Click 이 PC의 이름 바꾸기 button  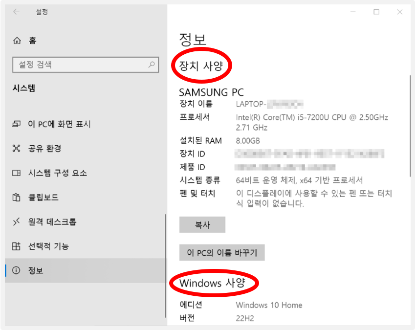221,252
